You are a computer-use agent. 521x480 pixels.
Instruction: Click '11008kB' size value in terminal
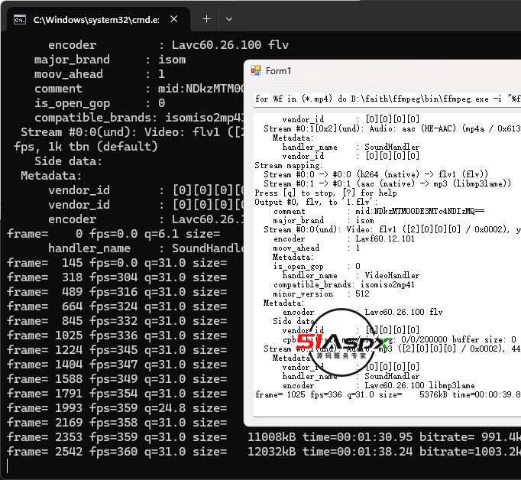click(x=271, y=436)
